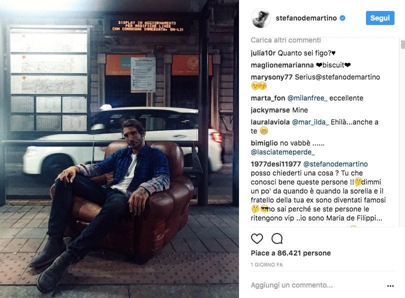Open comments via speech bubble icon
Image resolution: width=405 pixels, height=298 pixels.
(x=277, y=238)
